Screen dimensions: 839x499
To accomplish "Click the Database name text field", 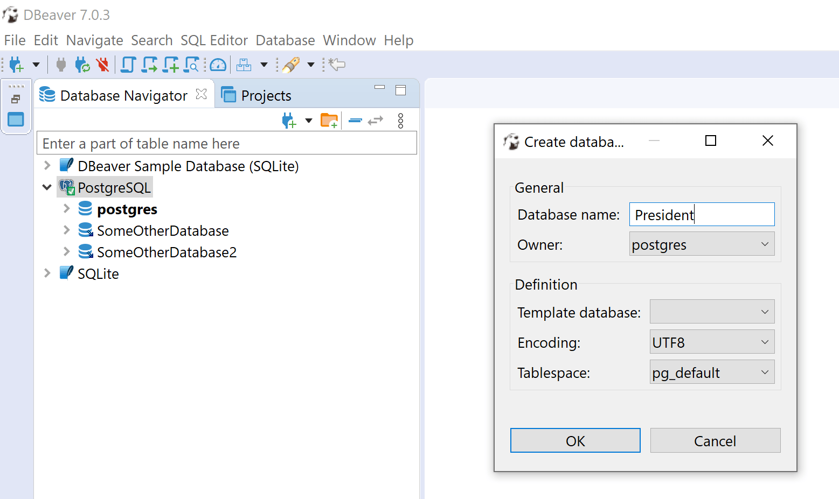I will pyautogui.click(x=701, y=215).
